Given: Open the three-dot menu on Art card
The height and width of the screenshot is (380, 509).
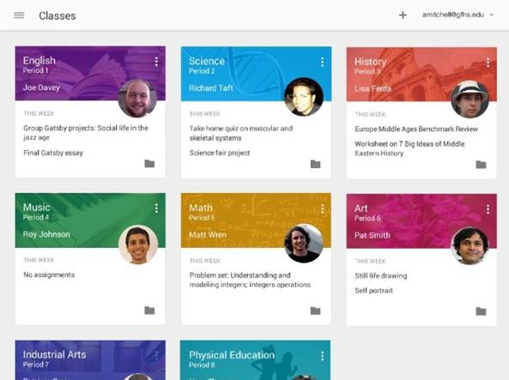Looking at the screenshot, I should click(488, 209).
